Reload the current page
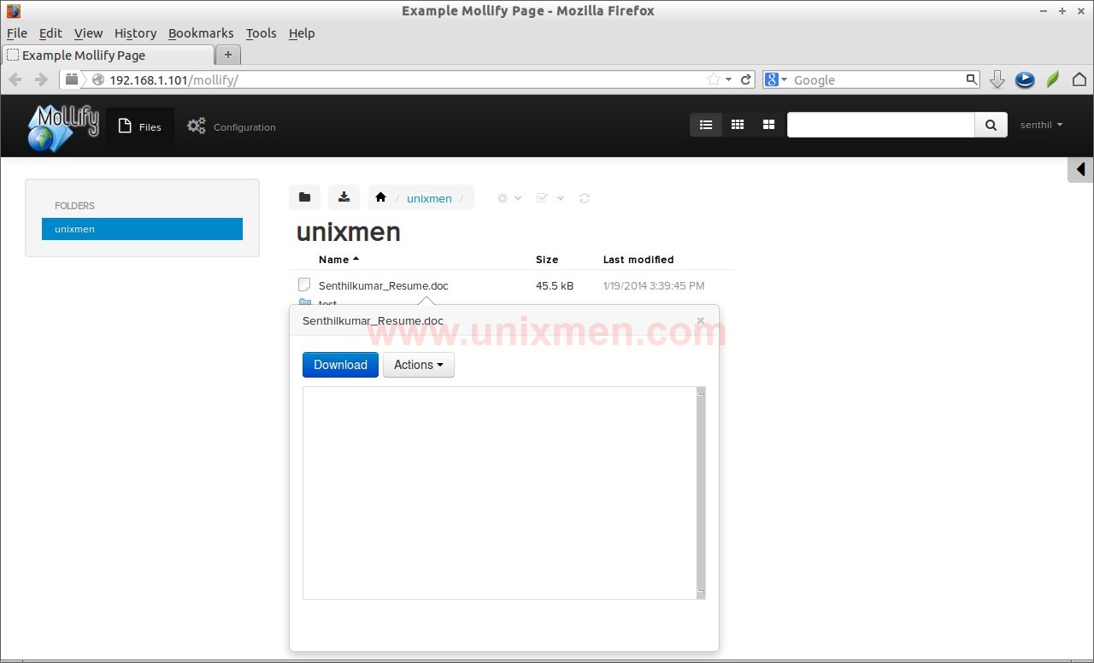1094x663 pixels. pyautogui.click(x=746, y=79)
